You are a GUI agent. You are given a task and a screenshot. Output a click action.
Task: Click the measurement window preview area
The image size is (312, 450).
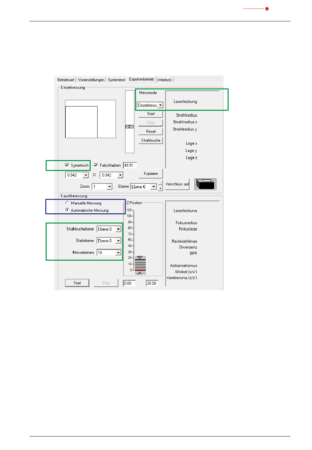[x=90, y=119]
